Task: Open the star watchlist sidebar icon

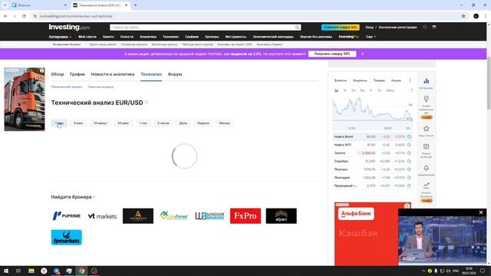Action: (x=427, y=129)
